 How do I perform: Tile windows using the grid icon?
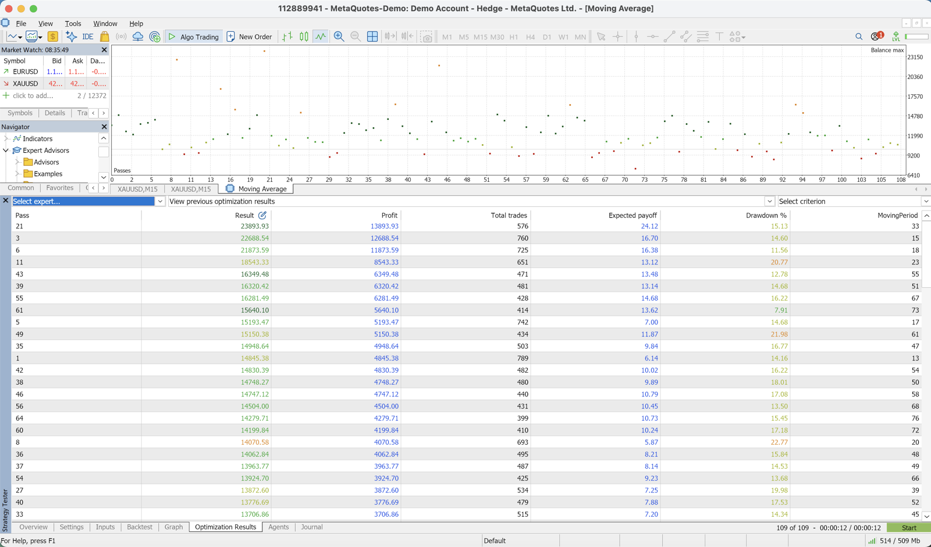(372, 37)
